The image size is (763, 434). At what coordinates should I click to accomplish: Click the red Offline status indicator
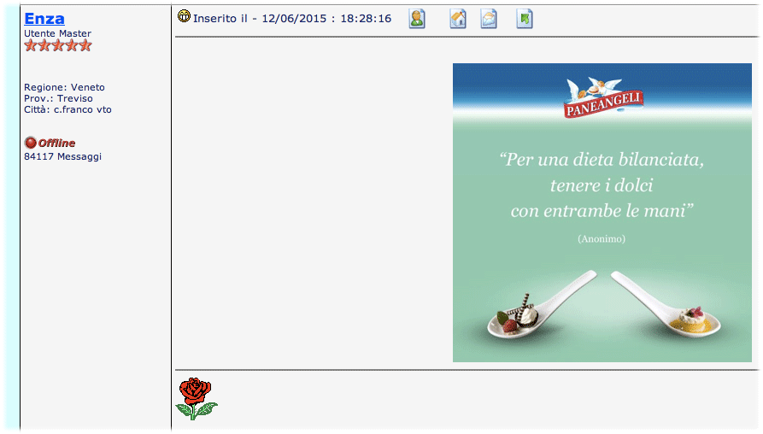click(x=50, y=143)
